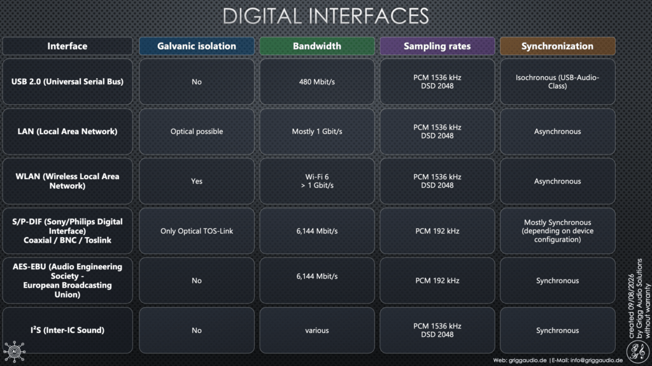Click the WLAN 'Asynchronous' cell
The height and width of the screenshot is (366, 652).
tap(558, 181)
